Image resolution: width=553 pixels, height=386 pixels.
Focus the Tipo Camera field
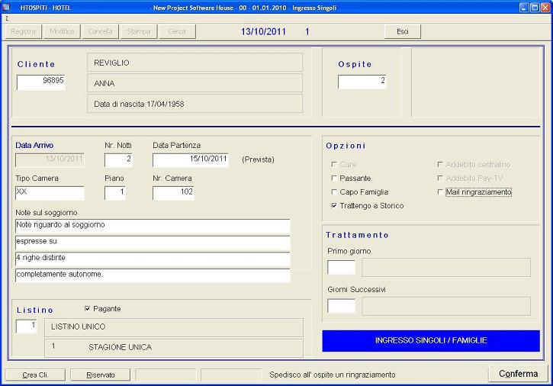point(49,192)
